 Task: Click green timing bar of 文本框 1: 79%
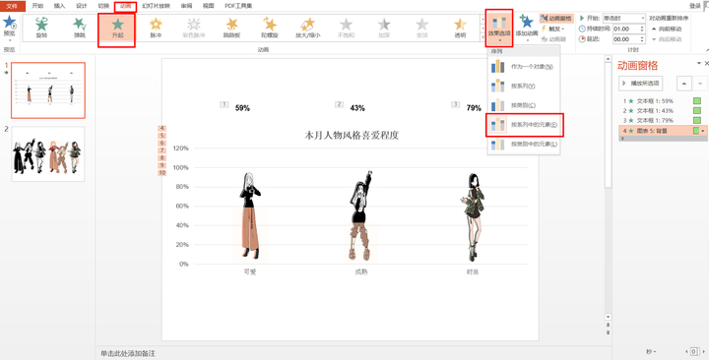click(x=697, y=121)
